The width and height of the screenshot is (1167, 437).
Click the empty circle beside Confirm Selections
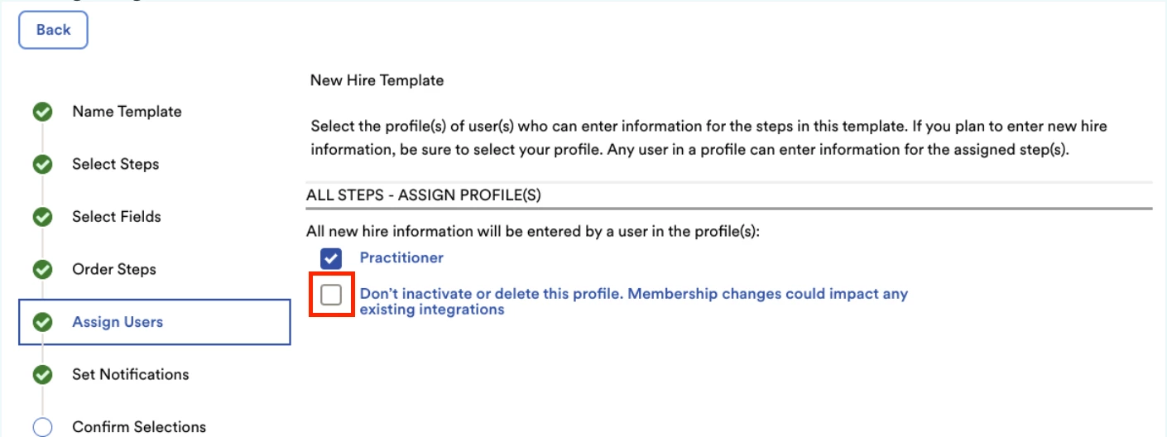(x=42, y=427)
